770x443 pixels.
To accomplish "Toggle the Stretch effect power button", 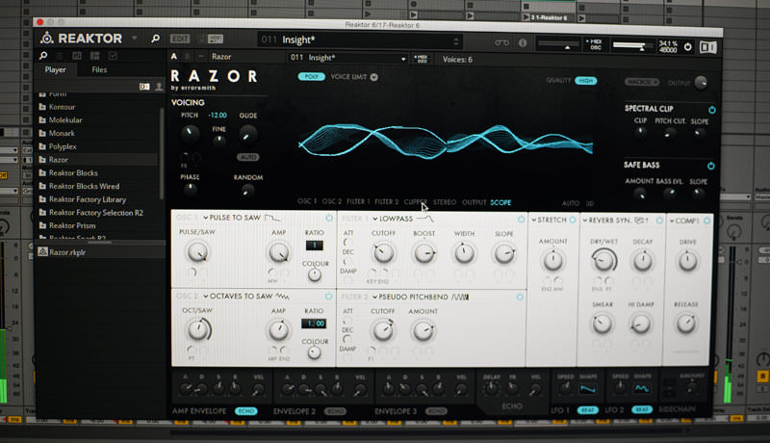I will (x=572, y=220).
